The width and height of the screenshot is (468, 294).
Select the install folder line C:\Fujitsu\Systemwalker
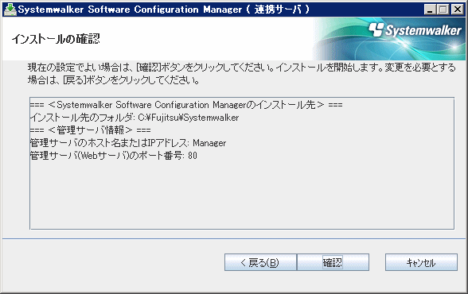(x=135, y=118)
